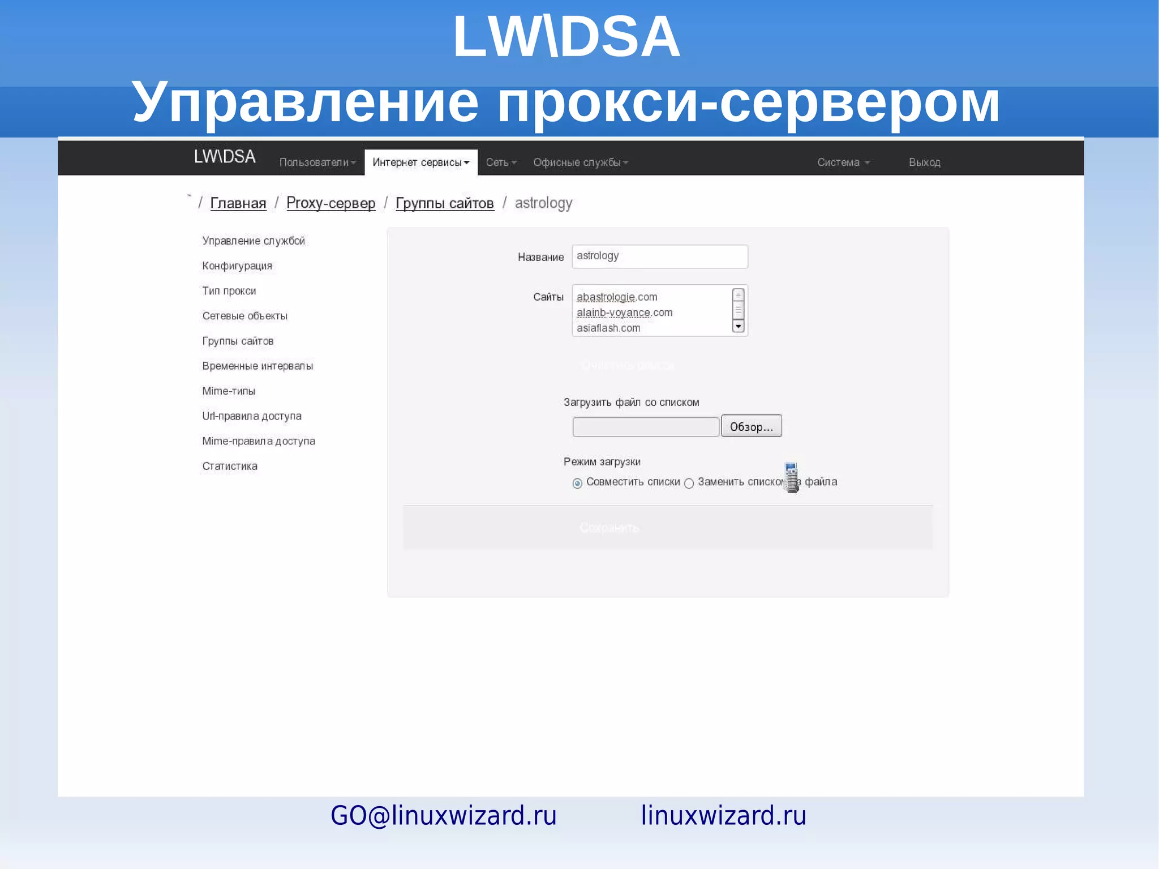The image size is (1159, 869).
Task: Click the Выход logout link
Action: pyautogui.click(x=924, y=162)
